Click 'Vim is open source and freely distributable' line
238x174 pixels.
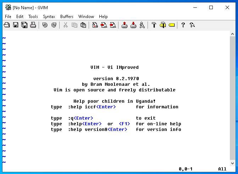[x=115, y=90]
